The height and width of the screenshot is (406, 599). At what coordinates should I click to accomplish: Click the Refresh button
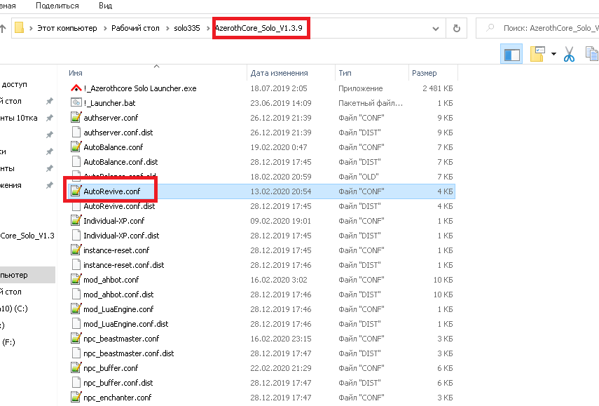tap(457, 28)
